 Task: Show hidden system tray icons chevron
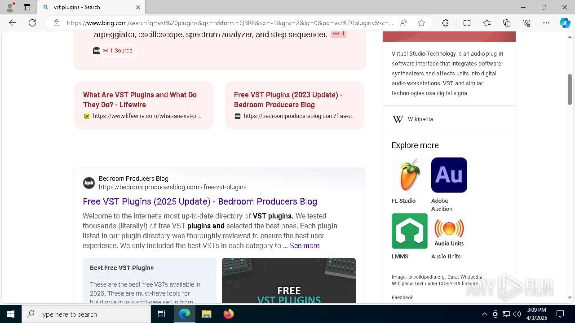[484, 314]
